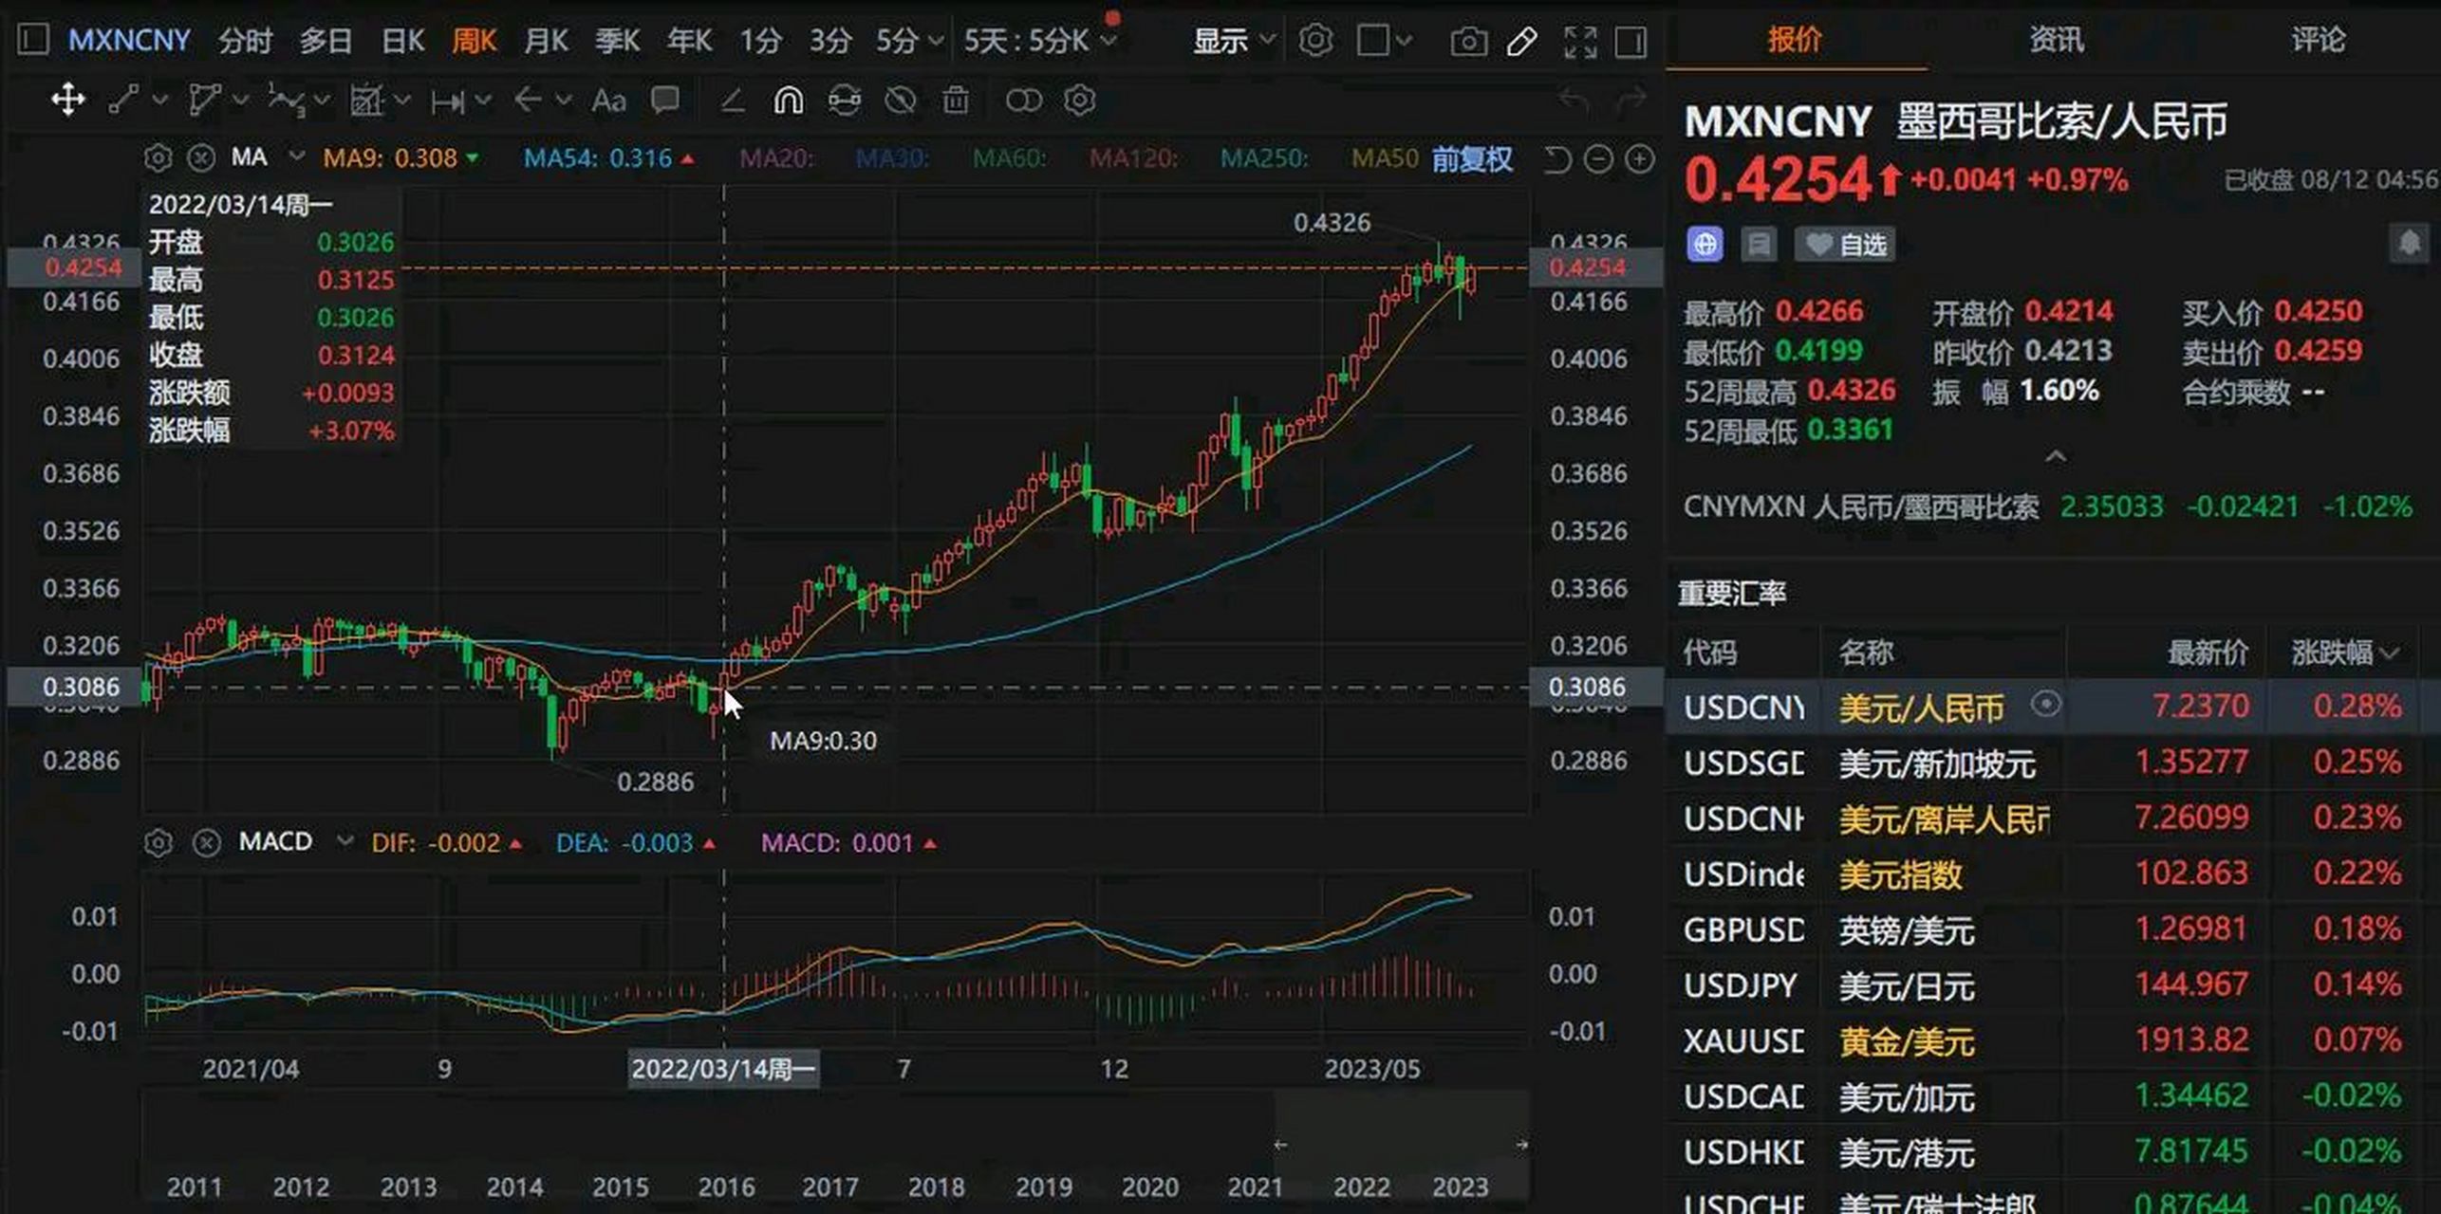Image resolution: width=2441 pixels, height=1214 pixels.
Task: Open the layout square dropdown
Action: tap(1386, 41)
